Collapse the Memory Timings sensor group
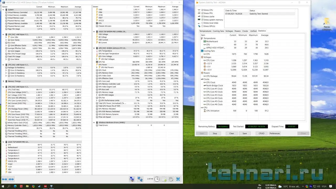This screenshot has width=336, height=189. click(3, 81)
